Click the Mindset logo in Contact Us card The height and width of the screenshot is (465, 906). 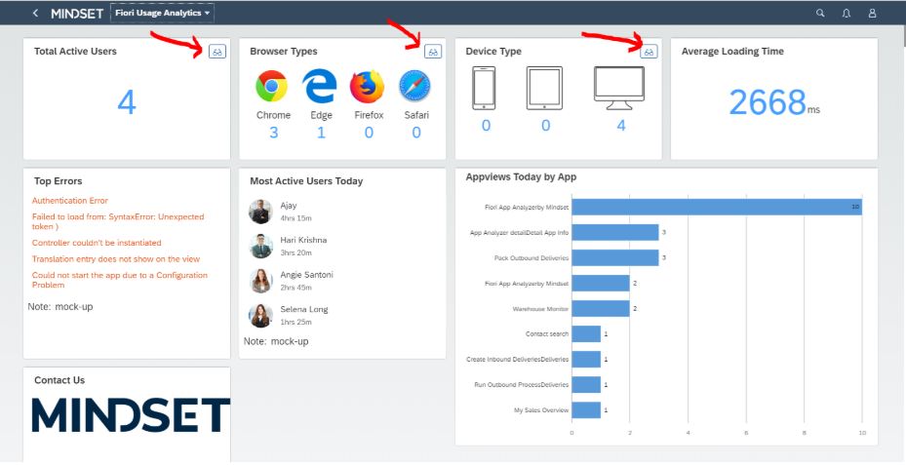click(x=131, y=414)
